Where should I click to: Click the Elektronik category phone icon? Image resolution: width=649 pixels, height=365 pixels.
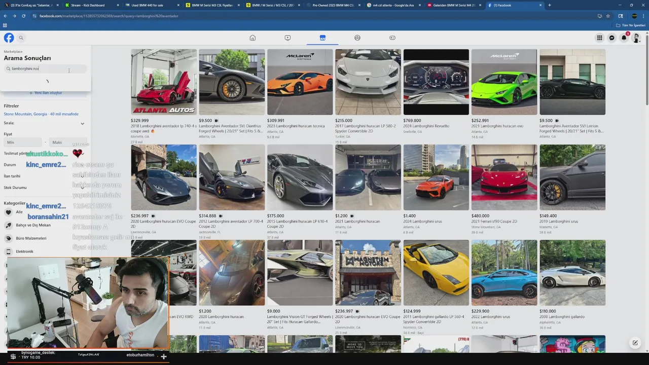[x=9, y=251]
